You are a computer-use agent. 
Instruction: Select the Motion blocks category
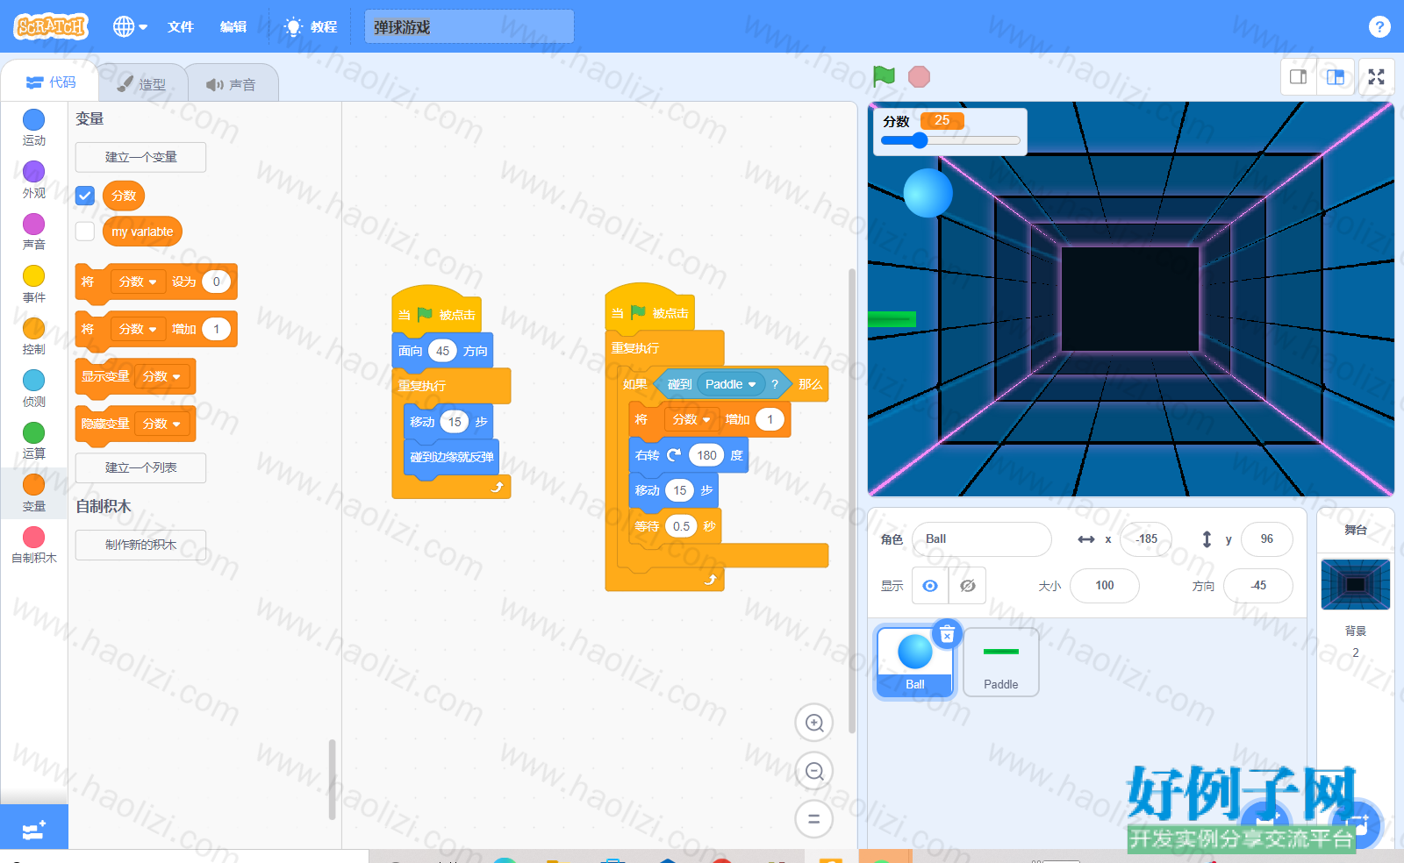34,128
